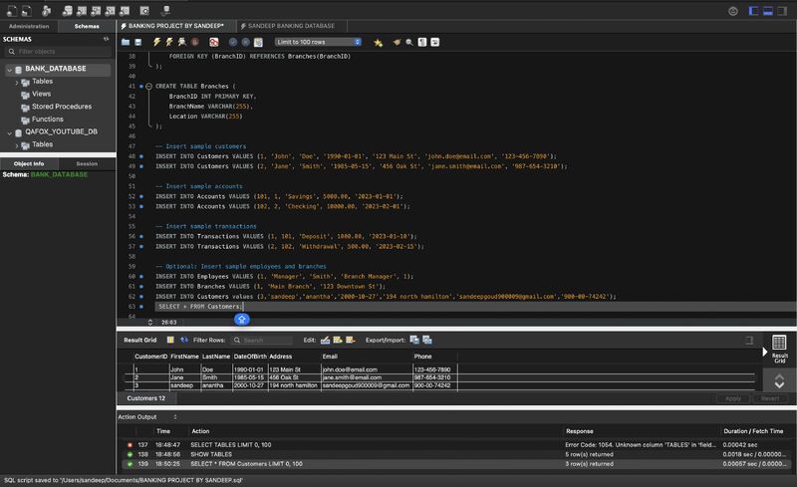The width and height of the screenshot is (797, 487).
Task: Expand the QAFOX_YOUTUBE_DB schema node
Action: (x=9, y=131)
